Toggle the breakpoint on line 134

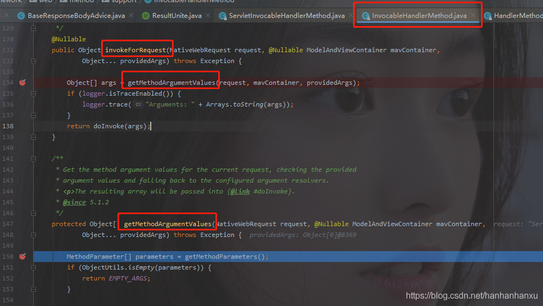pyautogui.click(x=22, y=83)
